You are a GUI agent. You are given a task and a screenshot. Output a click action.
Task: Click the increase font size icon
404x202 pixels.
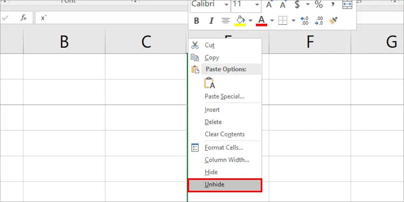coord(269,4)
